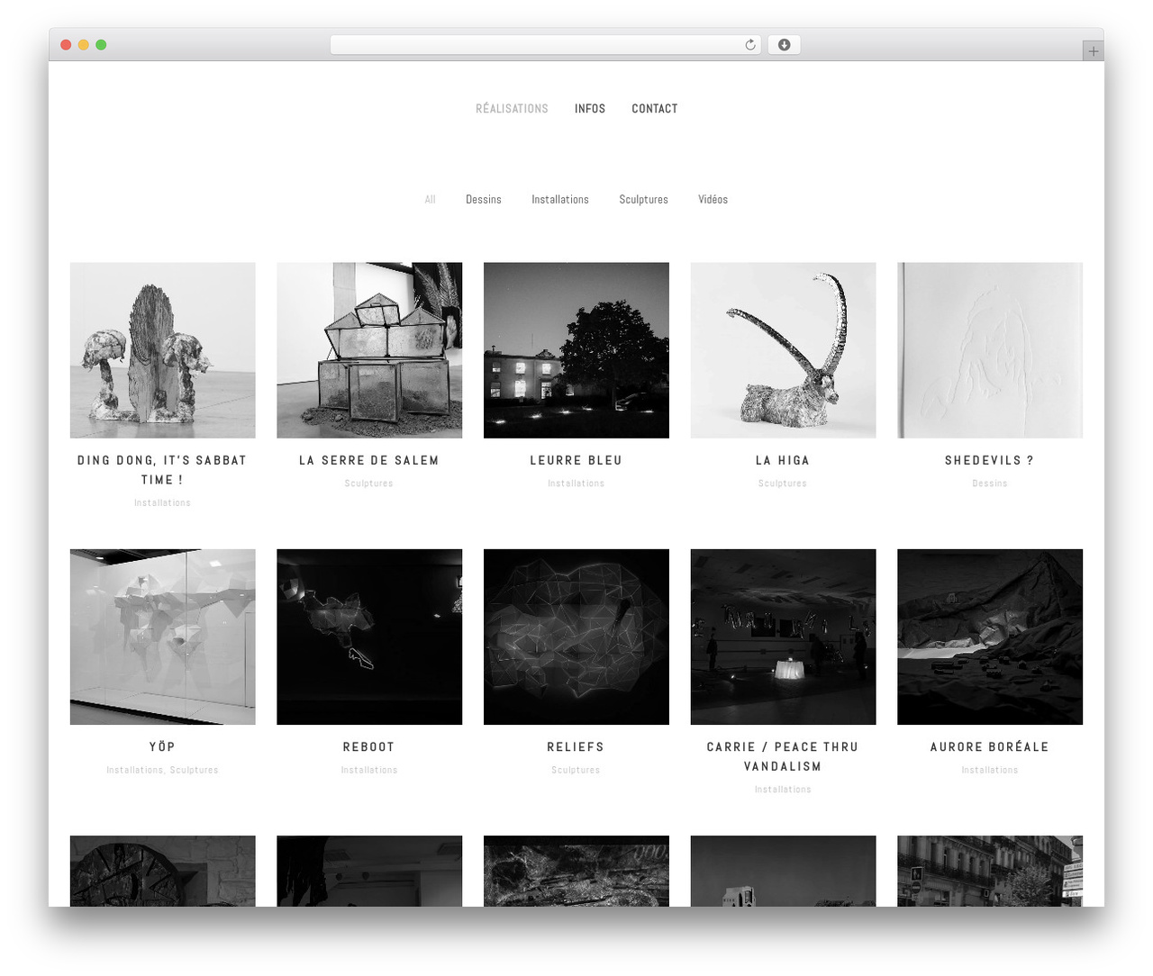1153x976 pixels.
Task: Reload the page with the refresh icon
Action: (x=749, y=45)
